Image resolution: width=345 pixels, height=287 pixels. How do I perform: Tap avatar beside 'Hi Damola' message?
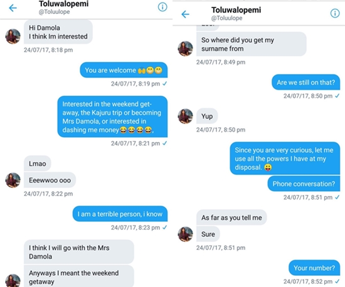click(x=13, y=36)
